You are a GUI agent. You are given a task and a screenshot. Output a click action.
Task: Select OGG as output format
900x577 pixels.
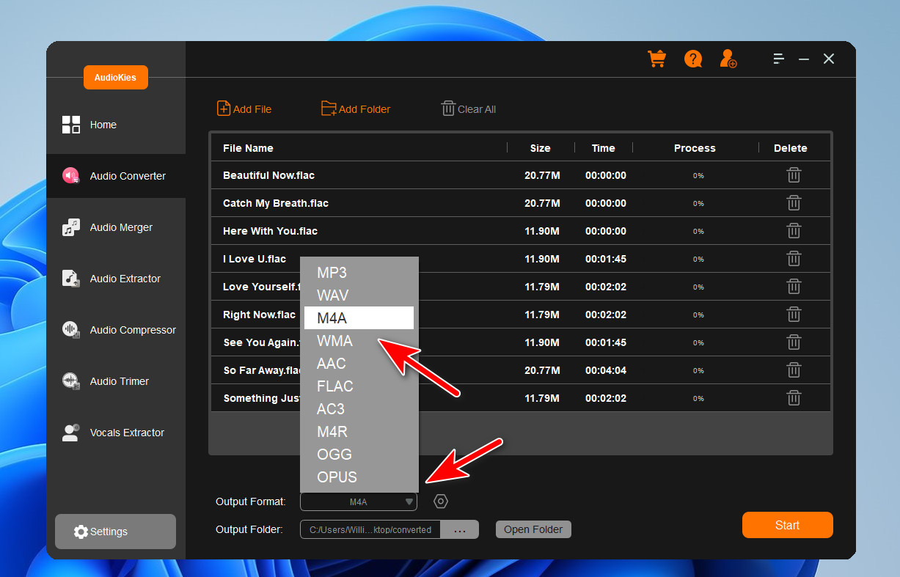pyautogui.click(x=359, y=455)
